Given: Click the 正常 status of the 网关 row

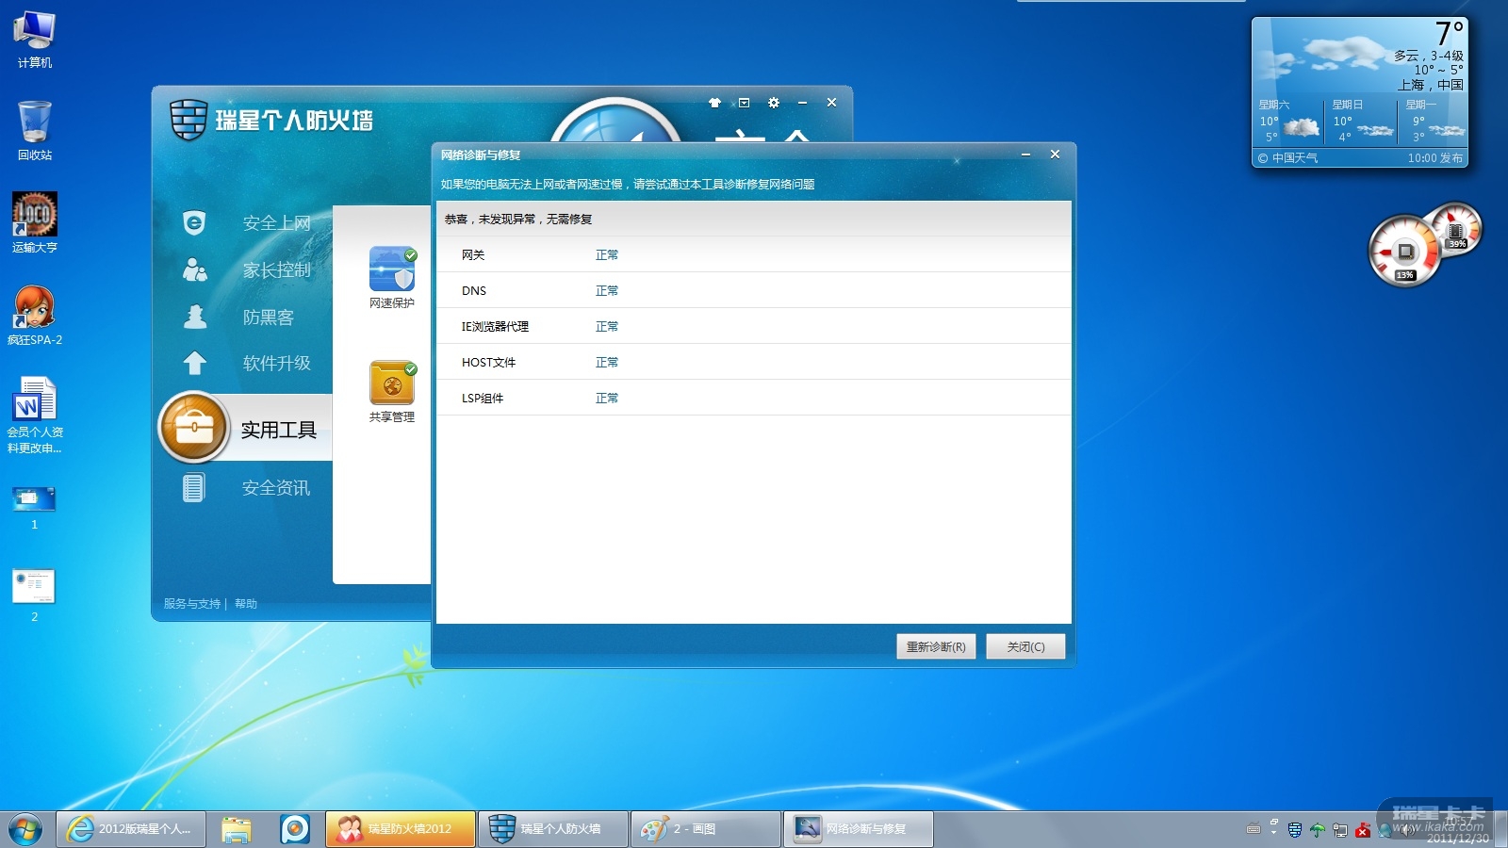Looking at the screenshot, I should point(607,255).
